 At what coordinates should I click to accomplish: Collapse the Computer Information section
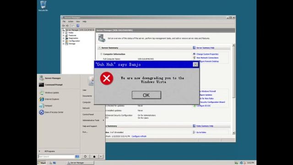coord(101,54)
